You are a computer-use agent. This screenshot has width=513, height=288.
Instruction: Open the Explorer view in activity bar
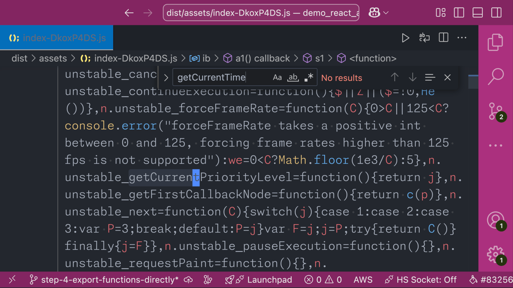[495, 42]
